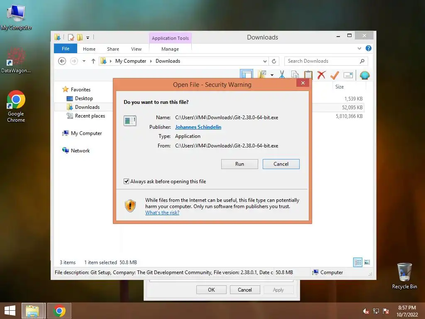425x319 pixels.
Task: Click the Copy toolbar icon
Action: pos(295,75)
